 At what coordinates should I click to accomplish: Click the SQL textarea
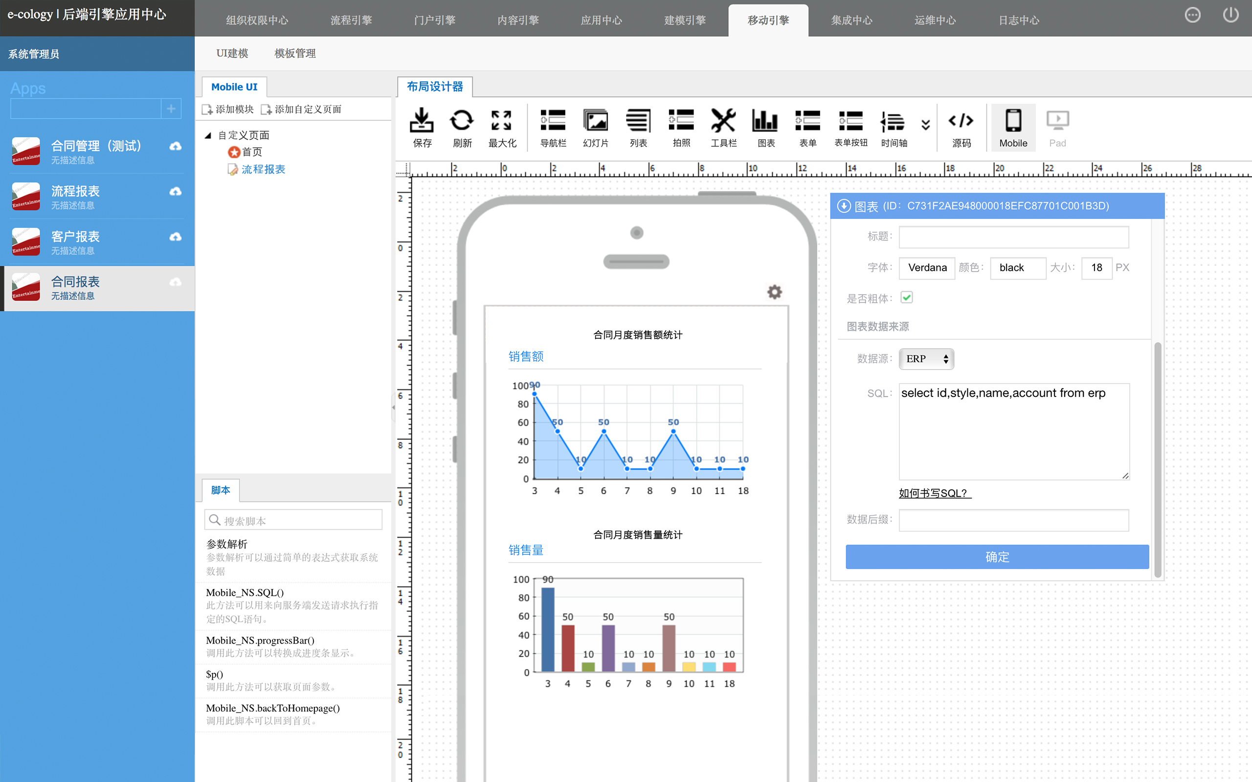[1014, 432]
